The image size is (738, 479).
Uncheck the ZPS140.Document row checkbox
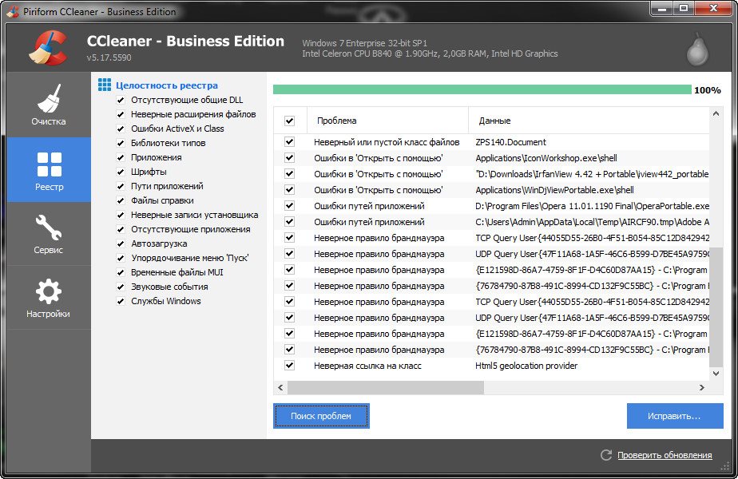289,141
